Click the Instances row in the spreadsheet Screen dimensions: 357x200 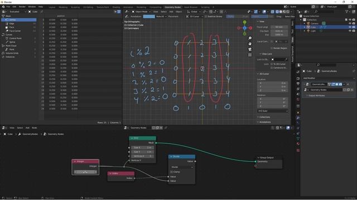(x=19, y=57)
